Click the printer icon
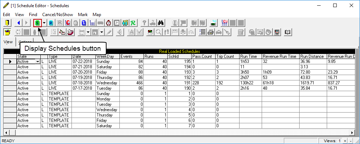Viewport: 360px width, 144px height. [211, 32]
